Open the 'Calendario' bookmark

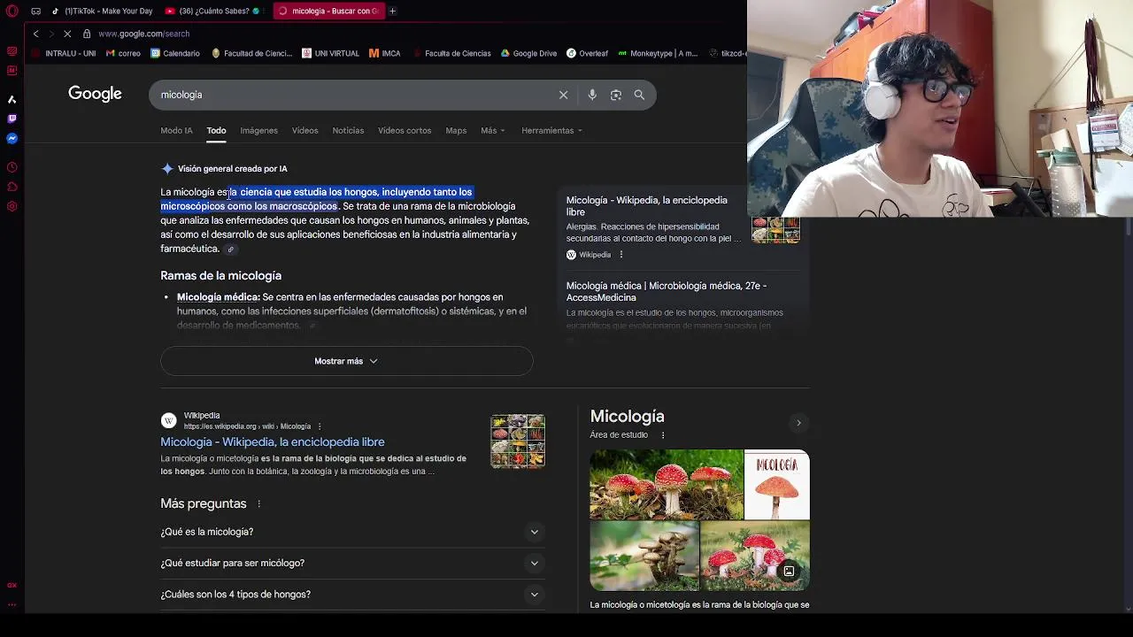175,53
